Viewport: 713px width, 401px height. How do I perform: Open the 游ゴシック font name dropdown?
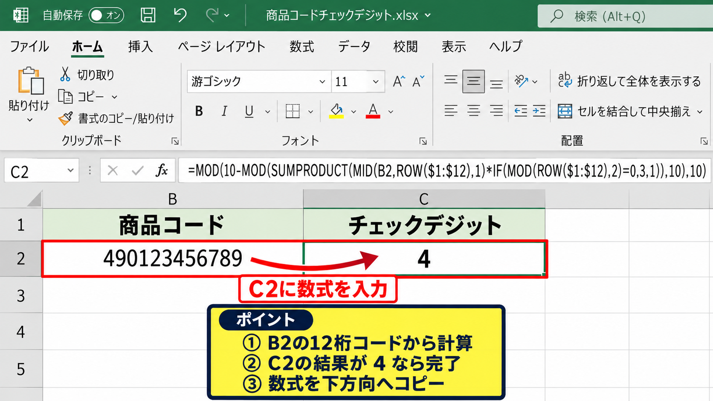click(322, 81)
